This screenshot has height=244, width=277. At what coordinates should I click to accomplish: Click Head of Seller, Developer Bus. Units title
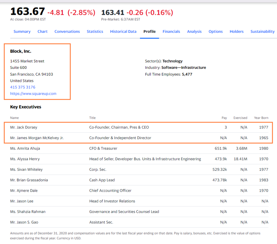click(145, 159)
